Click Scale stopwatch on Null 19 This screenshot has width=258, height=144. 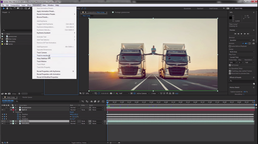(x=18, y=117)
